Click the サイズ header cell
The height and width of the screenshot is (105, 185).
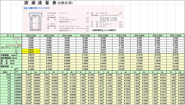11,36
